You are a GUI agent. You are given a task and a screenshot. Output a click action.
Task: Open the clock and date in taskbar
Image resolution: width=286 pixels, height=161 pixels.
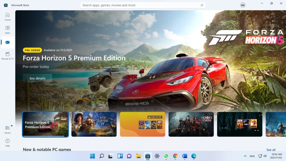(276, 156)
